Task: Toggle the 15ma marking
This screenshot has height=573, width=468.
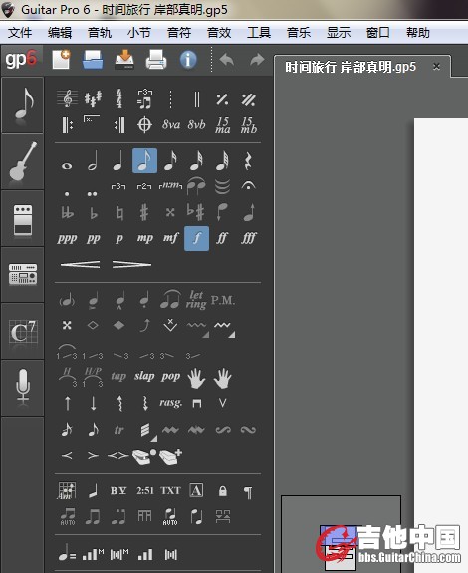Action: (222, 125)
